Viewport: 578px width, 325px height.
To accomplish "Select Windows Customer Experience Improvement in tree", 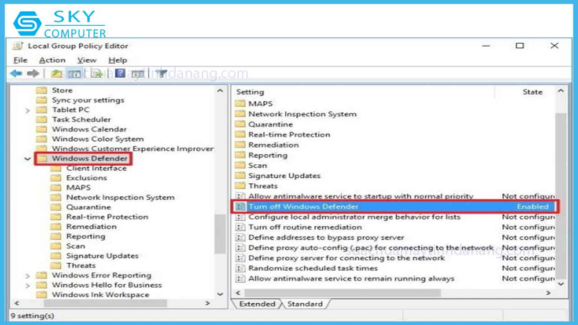I will (x=132, y=149).
